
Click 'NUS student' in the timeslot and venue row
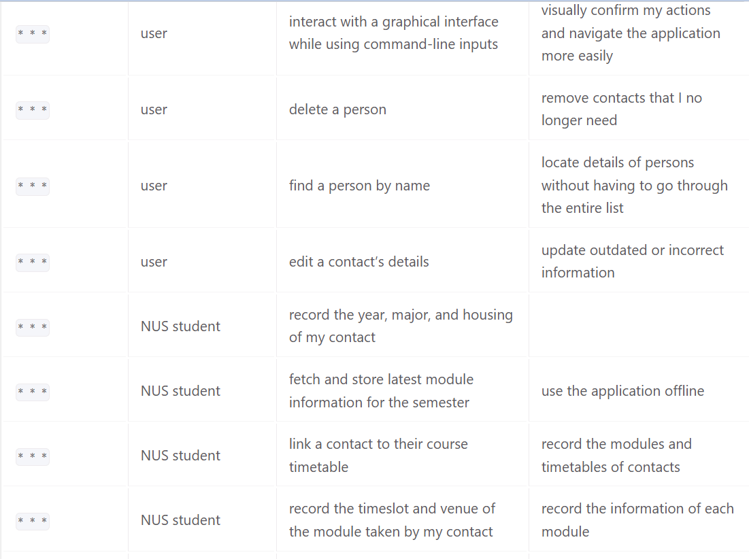pyautogui.click(x=180, y=520)
